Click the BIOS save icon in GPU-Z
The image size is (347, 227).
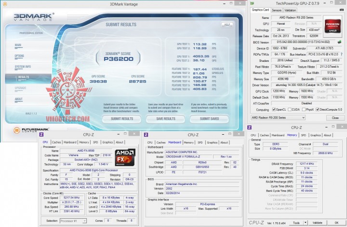click(339, 42)
